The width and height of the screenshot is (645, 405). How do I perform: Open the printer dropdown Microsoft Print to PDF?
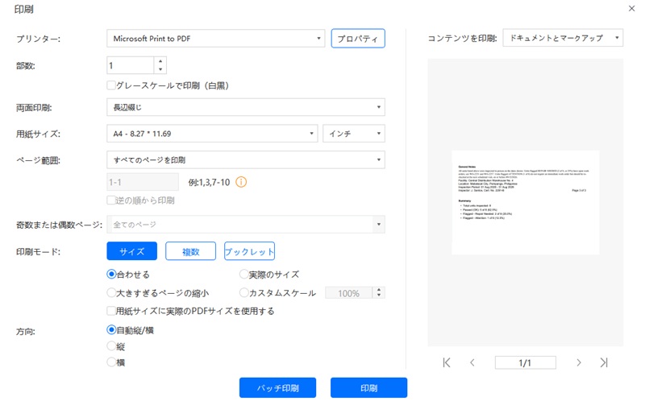click(x=215, y=39)
